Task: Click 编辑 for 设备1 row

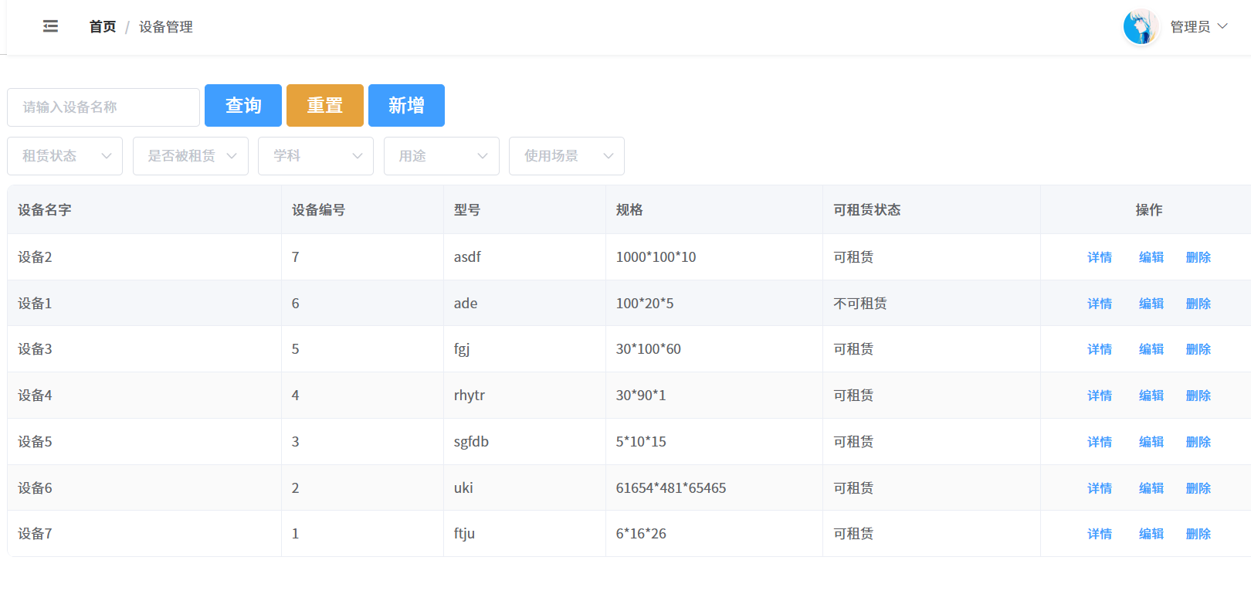Action: point(1151,304)
